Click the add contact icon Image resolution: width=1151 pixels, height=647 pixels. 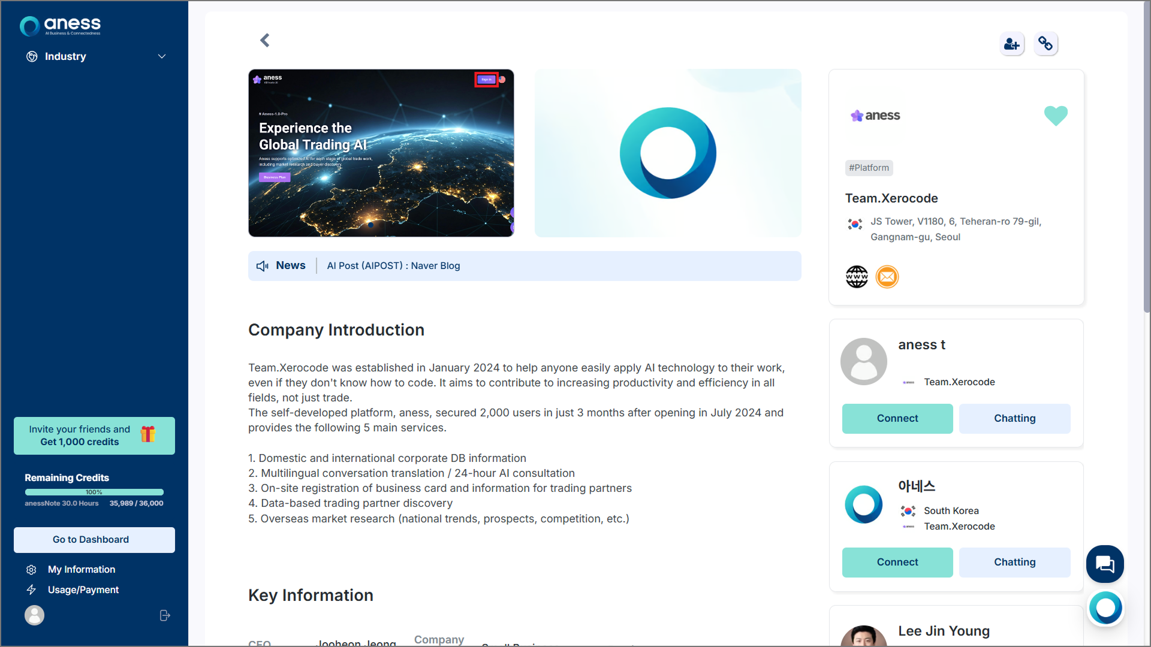1012,44
